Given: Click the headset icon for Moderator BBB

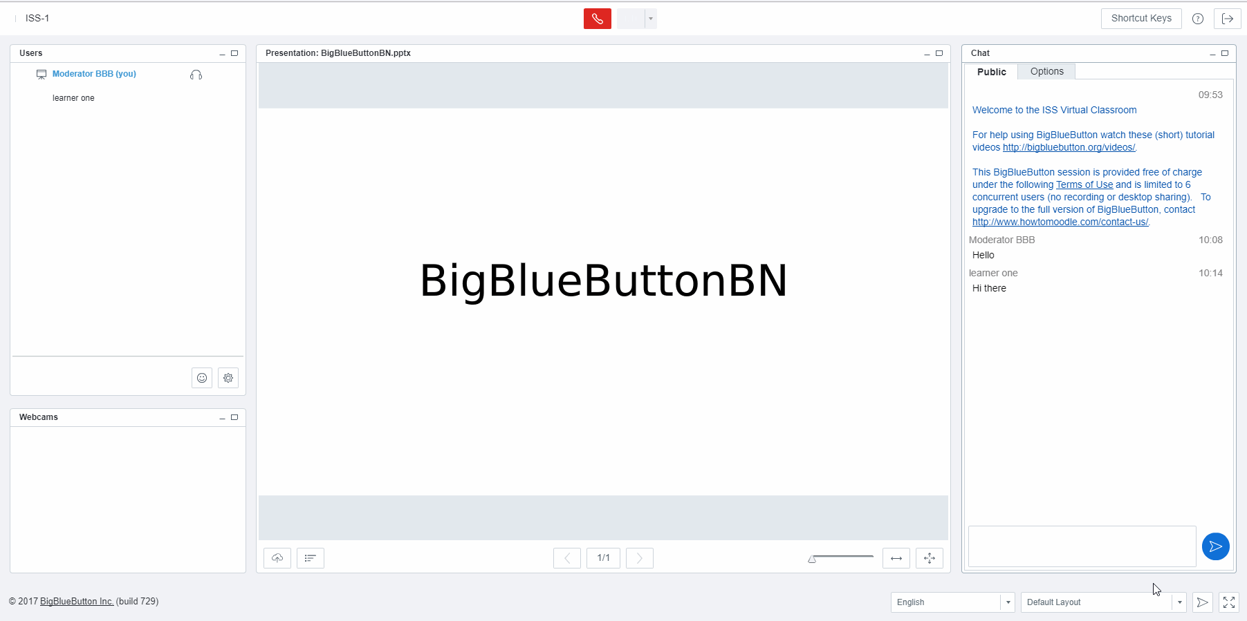Looking at the screenshot, I should pyautogui.click(x=196, y=75).
